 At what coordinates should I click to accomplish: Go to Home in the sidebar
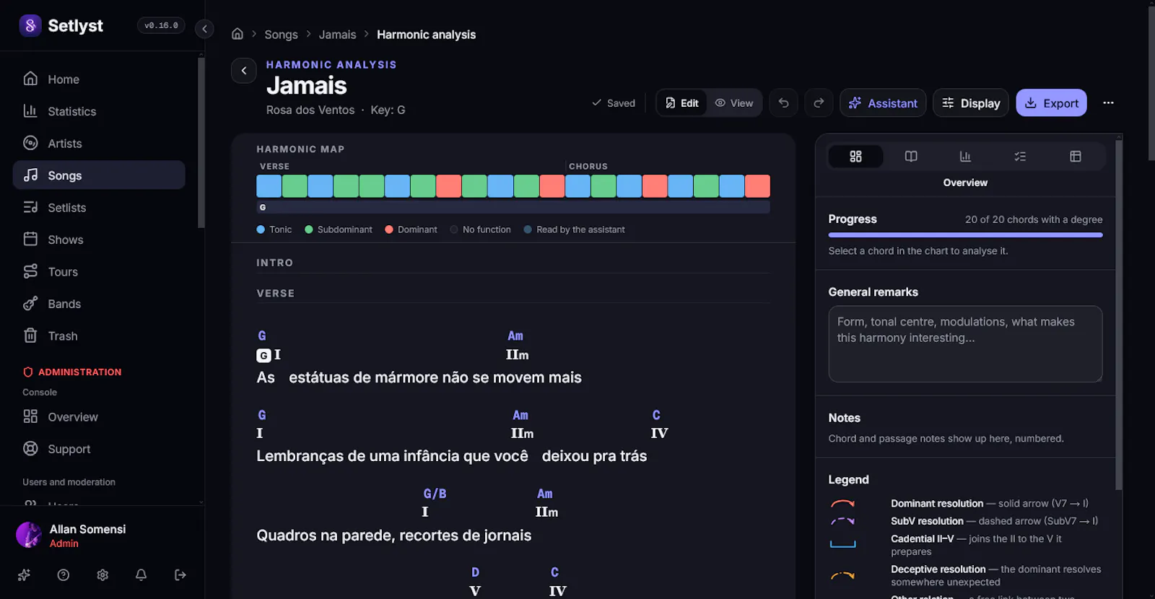(x=99, y=79)
